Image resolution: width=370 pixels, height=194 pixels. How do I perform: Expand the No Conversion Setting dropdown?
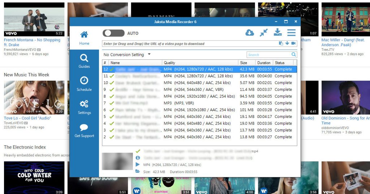(x=149, y=54)
